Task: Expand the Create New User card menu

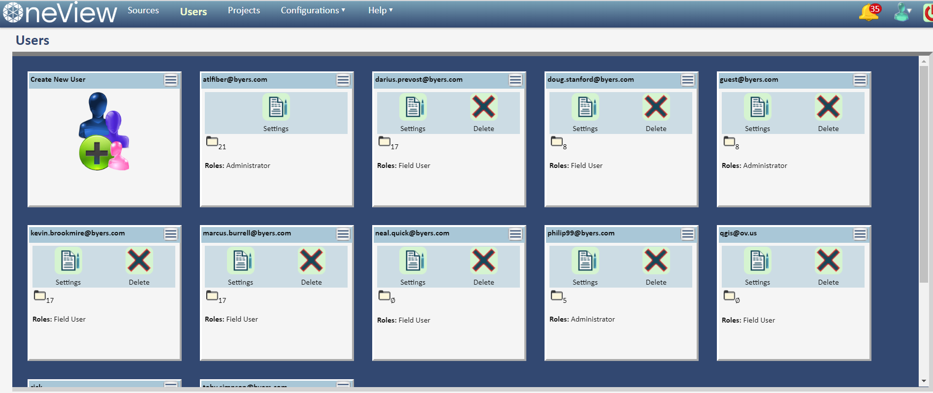Action: coord(171,80)
